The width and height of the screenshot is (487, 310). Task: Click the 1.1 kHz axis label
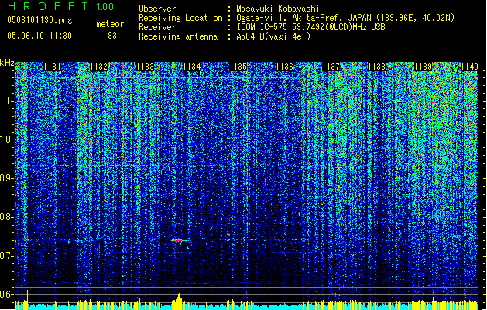pyautogui.click(x=6, y=101)
